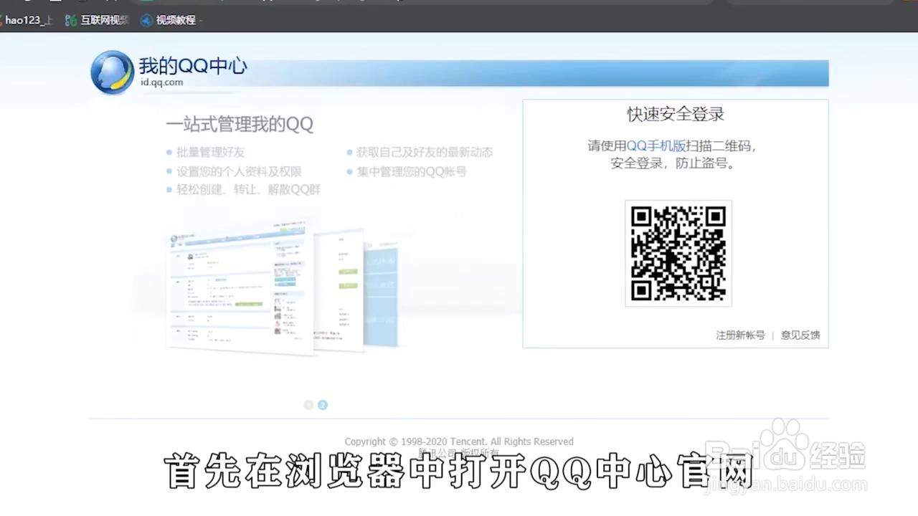Click 意见反馈 link

click(x=800, y=335)
